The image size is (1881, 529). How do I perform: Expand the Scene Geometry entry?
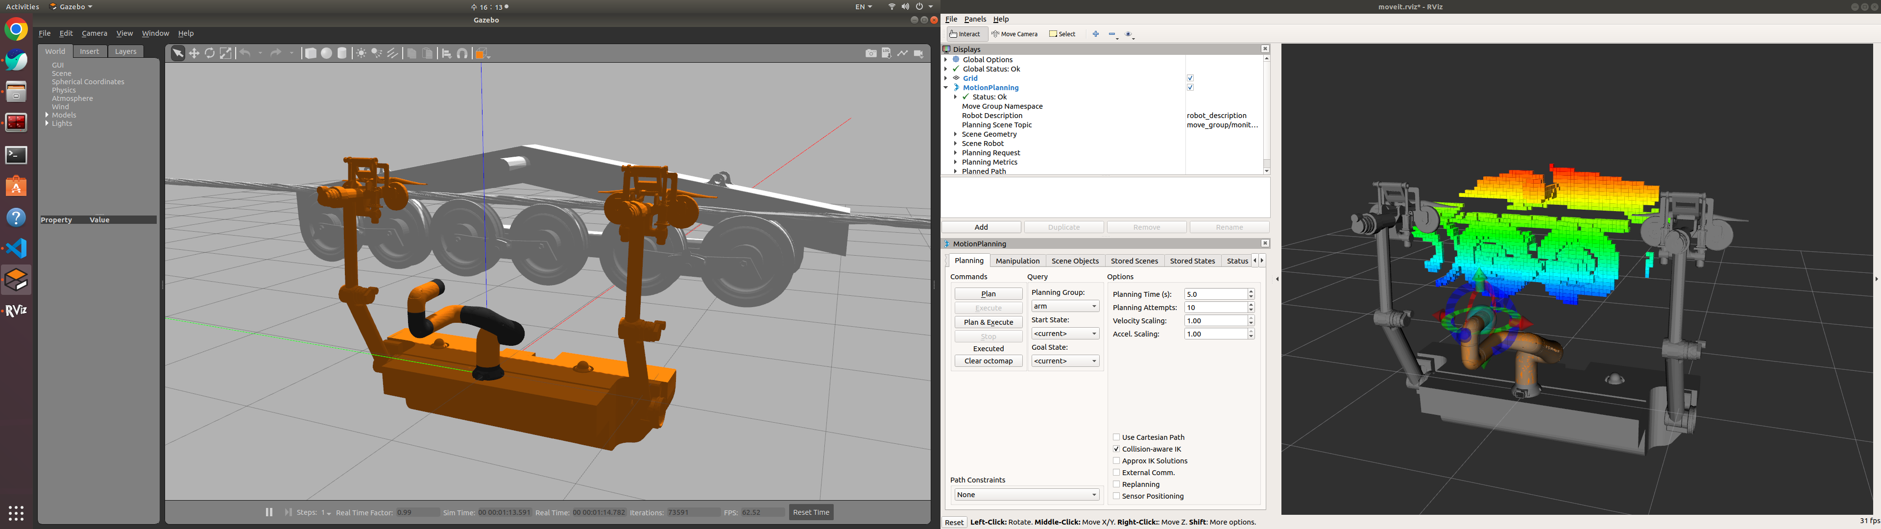click(955, 134)
